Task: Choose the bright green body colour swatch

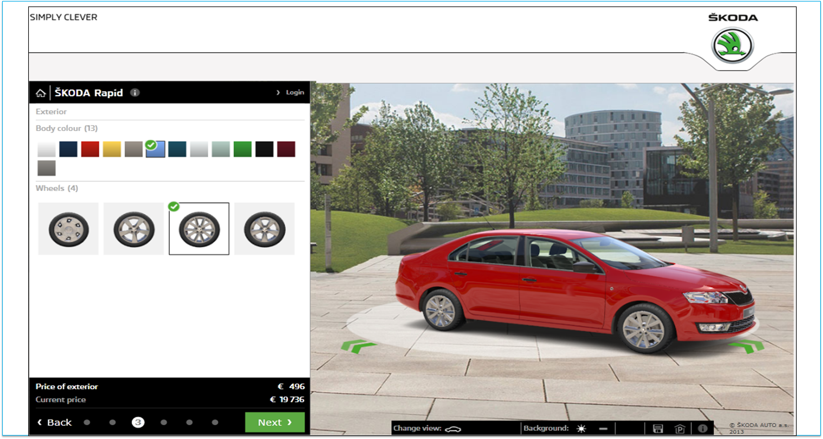Action: (x=242, y=149)
